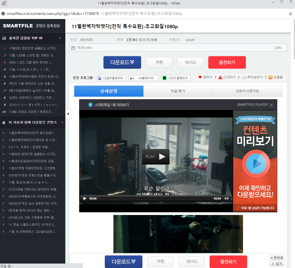Open the 판매자 다른자료 tab
Viewport: 295px width, 268px height.
(x=248, y=91)
